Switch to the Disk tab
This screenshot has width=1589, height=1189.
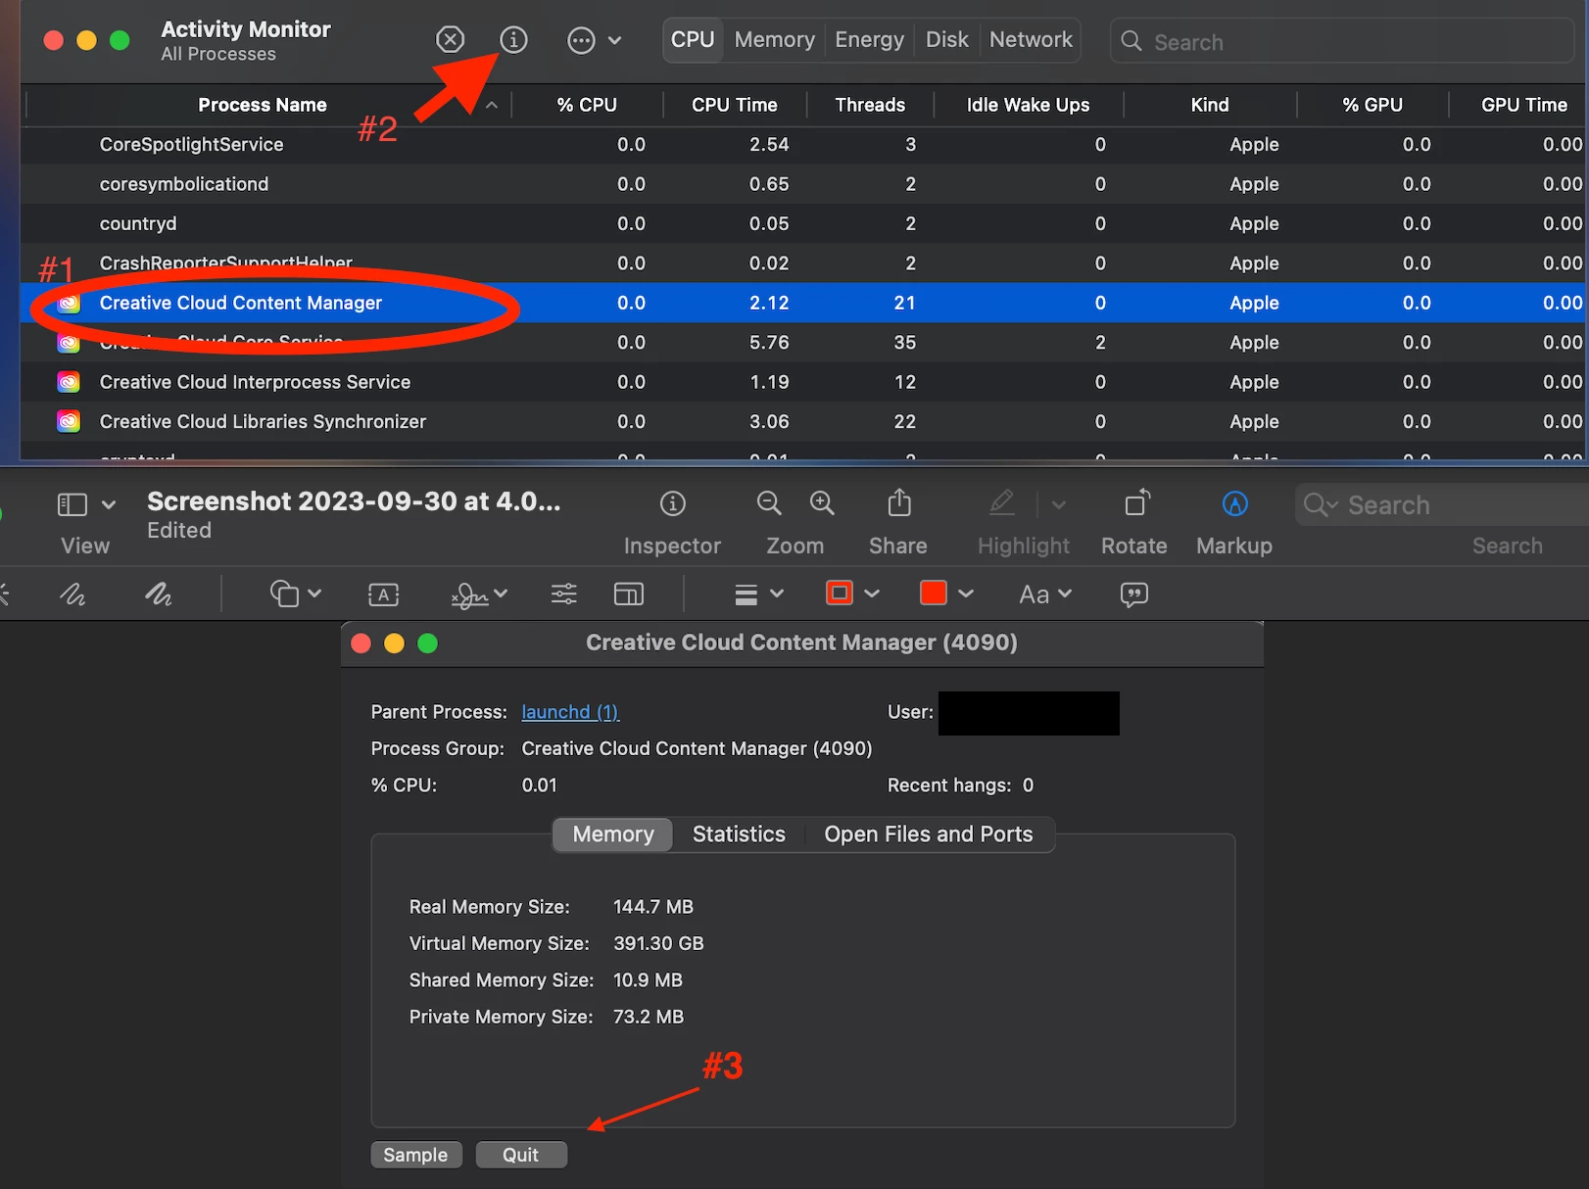coord(946,40)
